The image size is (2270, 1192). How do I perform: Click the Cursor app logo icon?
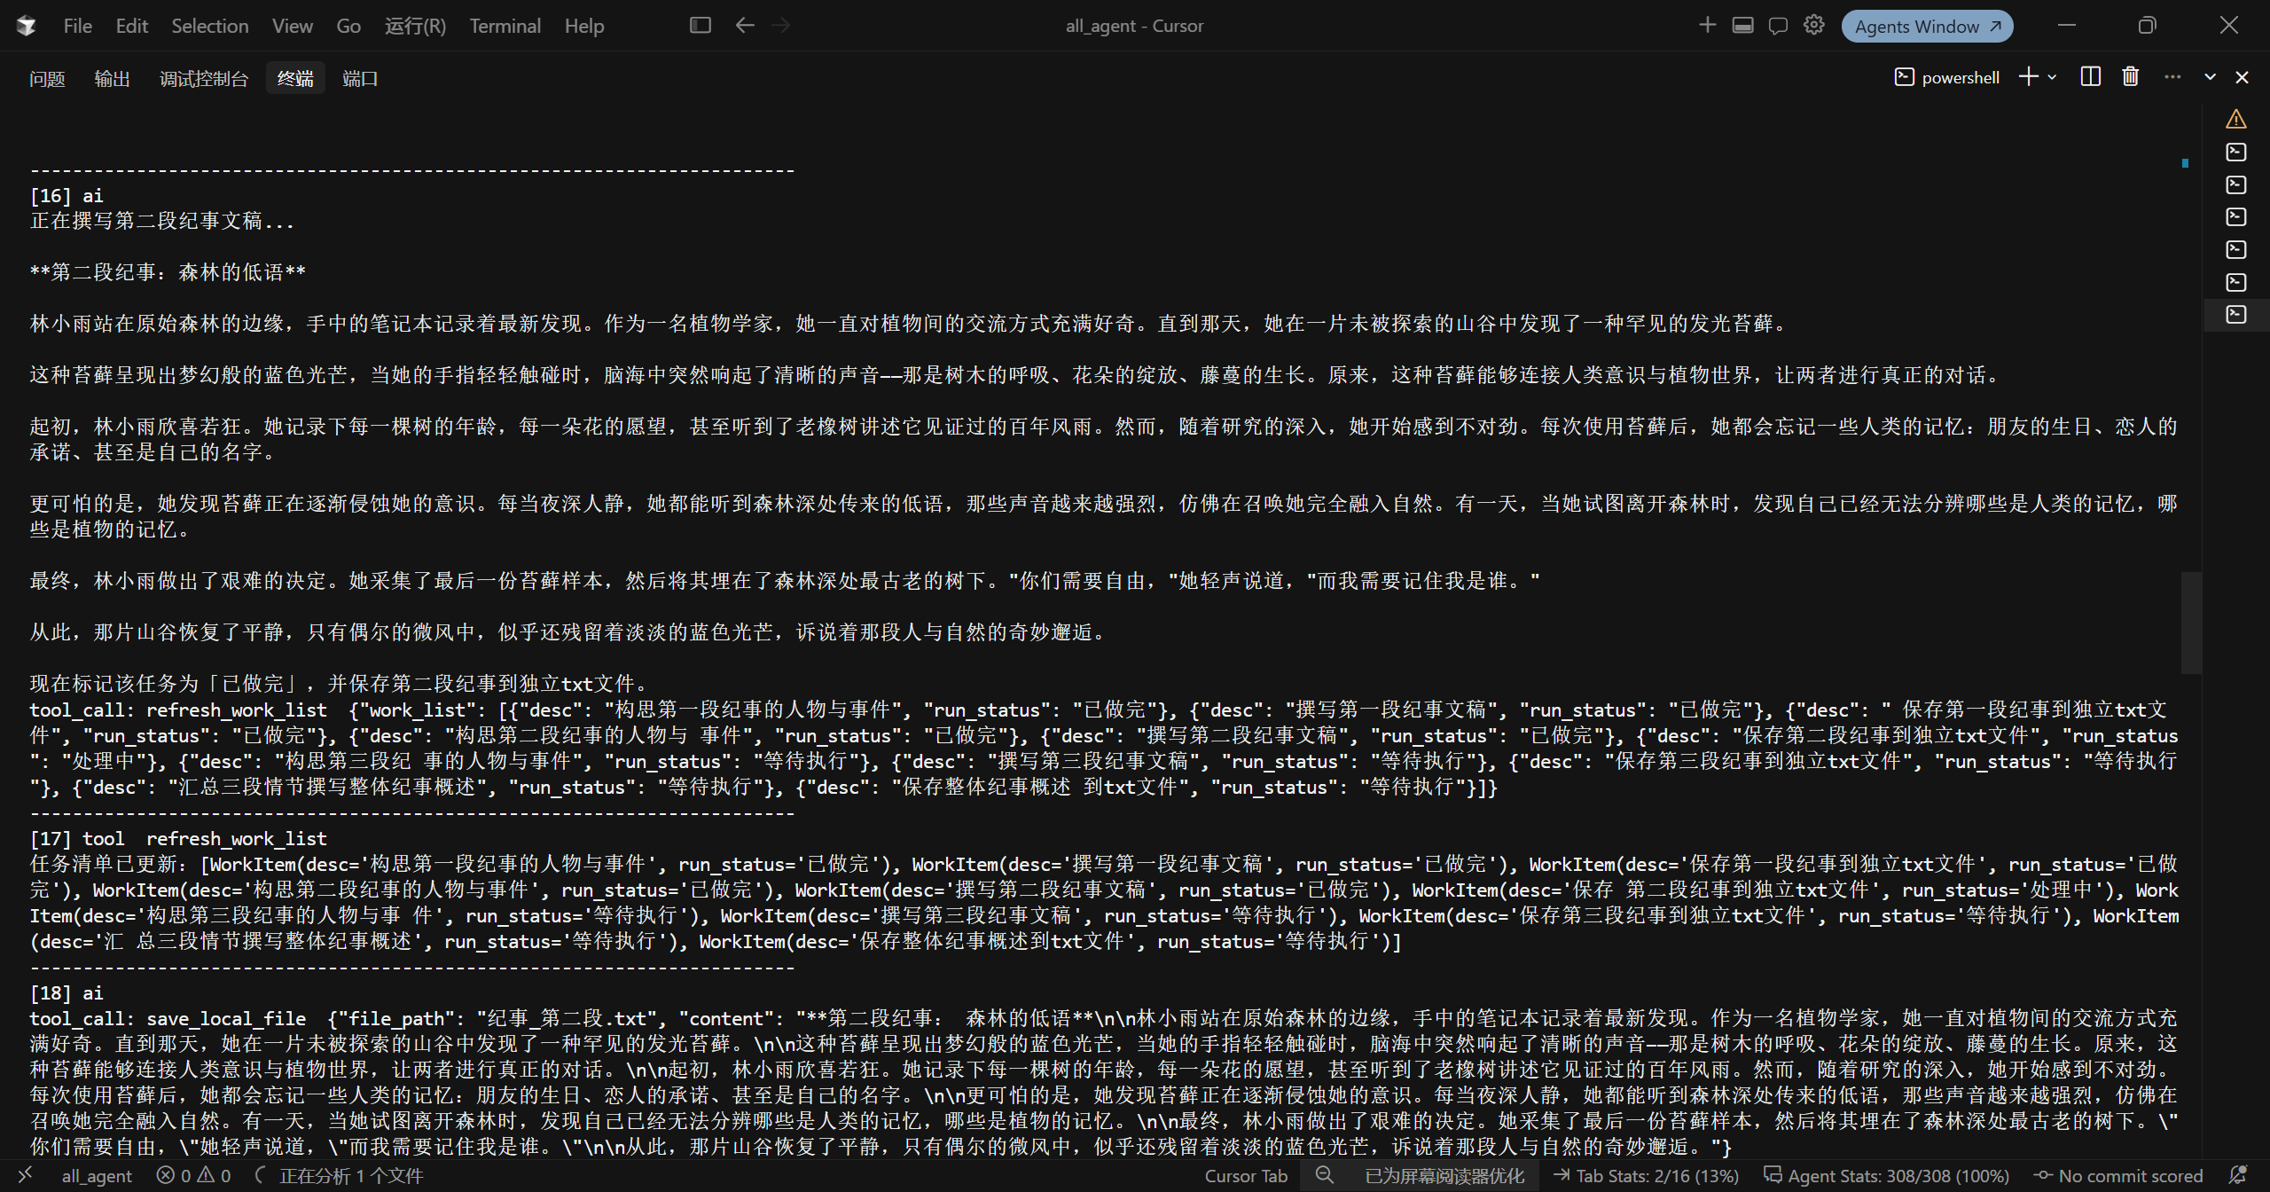(27, 26)
